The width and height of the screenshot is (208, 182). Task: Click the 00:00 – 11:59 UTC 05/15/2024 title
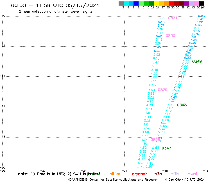tap(55, 5)
